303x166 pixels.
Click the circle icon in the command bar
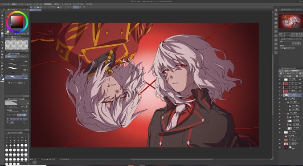pos(53,7)
